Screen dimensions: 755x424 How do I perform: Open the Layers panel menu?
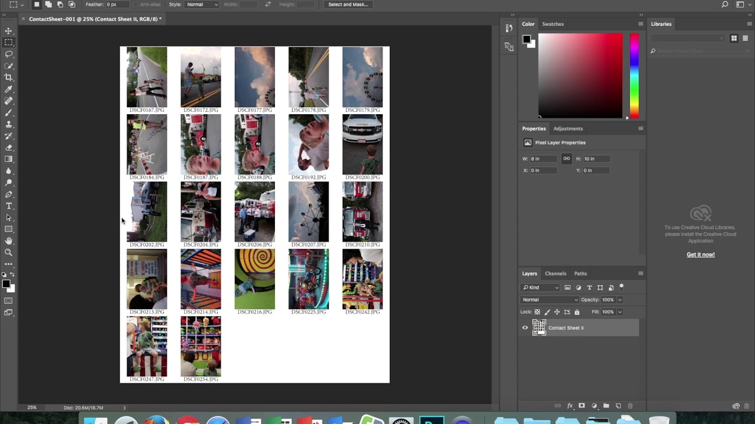pyautogui.click(x=641, y=273)
